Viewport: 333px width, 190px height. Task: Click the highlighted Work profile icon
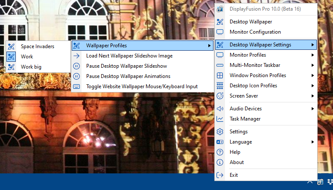[x=11, y=57]
